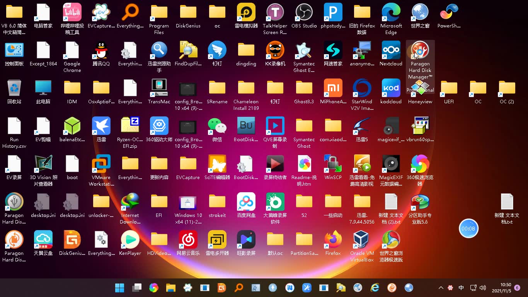Open the Internet Download Manager shortcut

pos(130,209)
